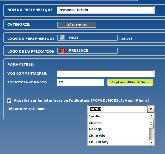Open the PRESENCE application logo selector
Viewport: 165px width, 154px height.
[88, 51]
